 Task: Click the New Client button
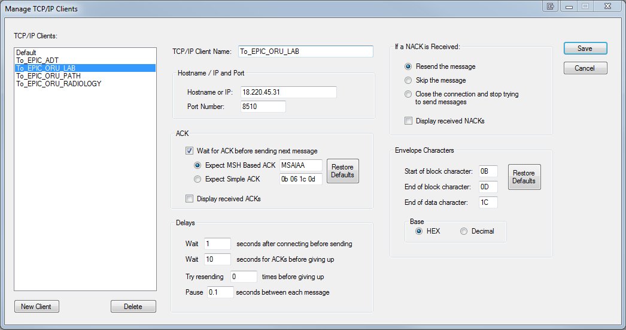[x=37, y=307]
